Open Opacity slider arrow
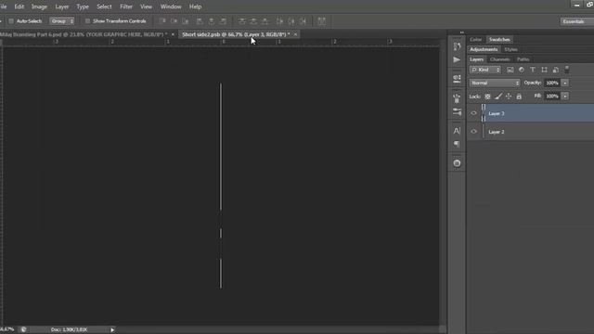The height and width of the screenshot is (334, 594). 565,83
